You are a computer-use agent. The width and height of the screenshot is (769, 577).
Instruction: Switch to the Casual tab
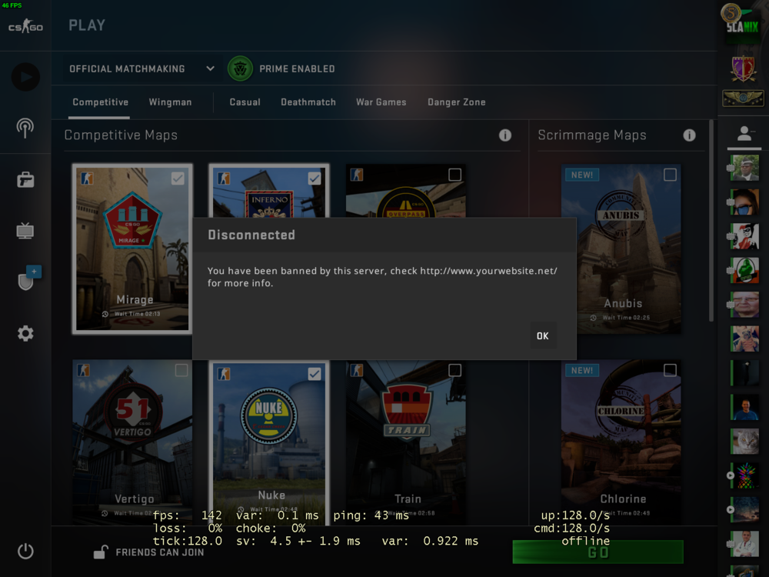[245, 102]
